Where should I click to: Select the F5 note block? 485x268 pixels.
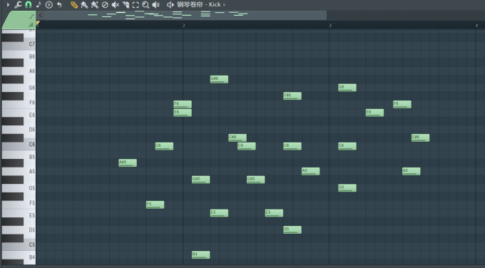pos(155,205)
